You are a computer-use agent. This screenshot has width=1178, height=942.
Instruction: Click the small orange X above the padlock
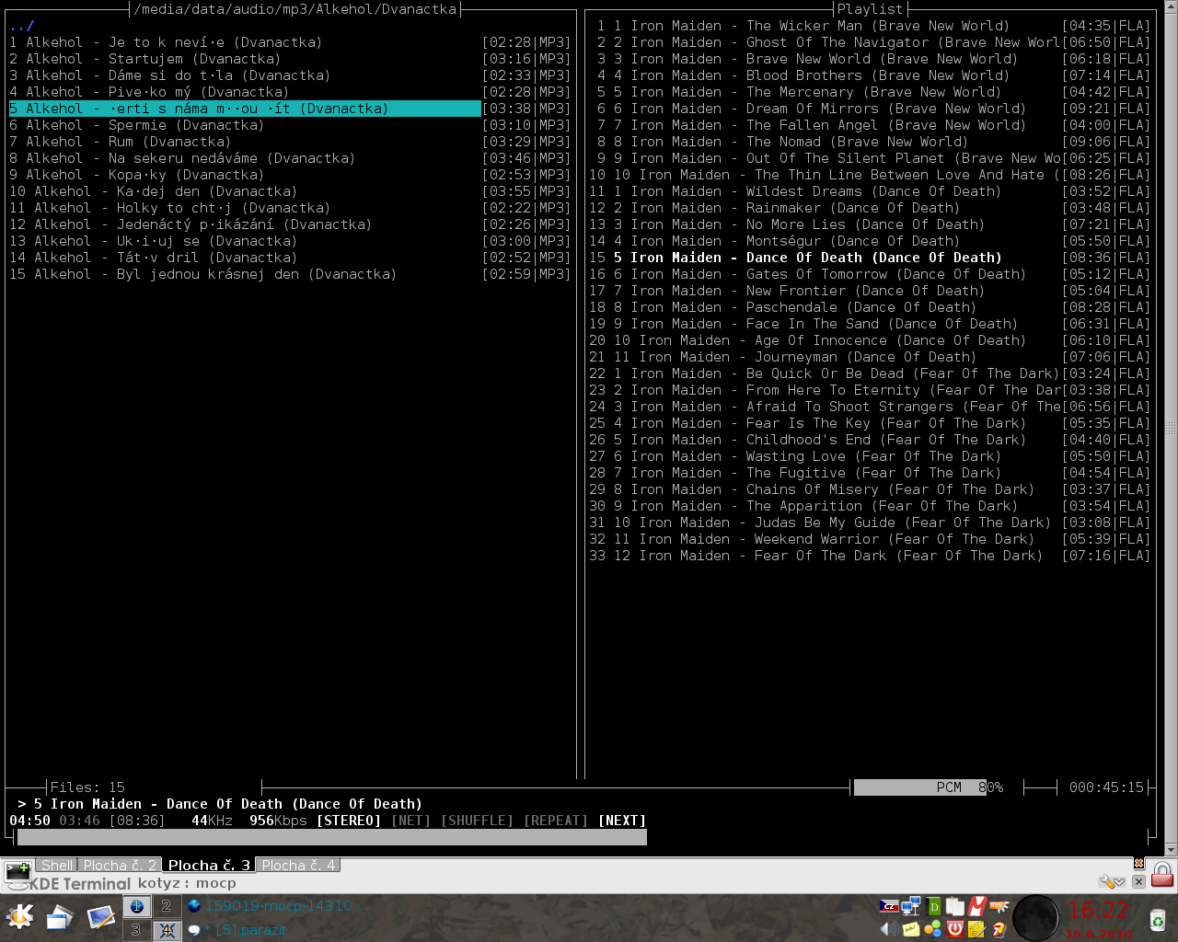tap(1138, 863)
